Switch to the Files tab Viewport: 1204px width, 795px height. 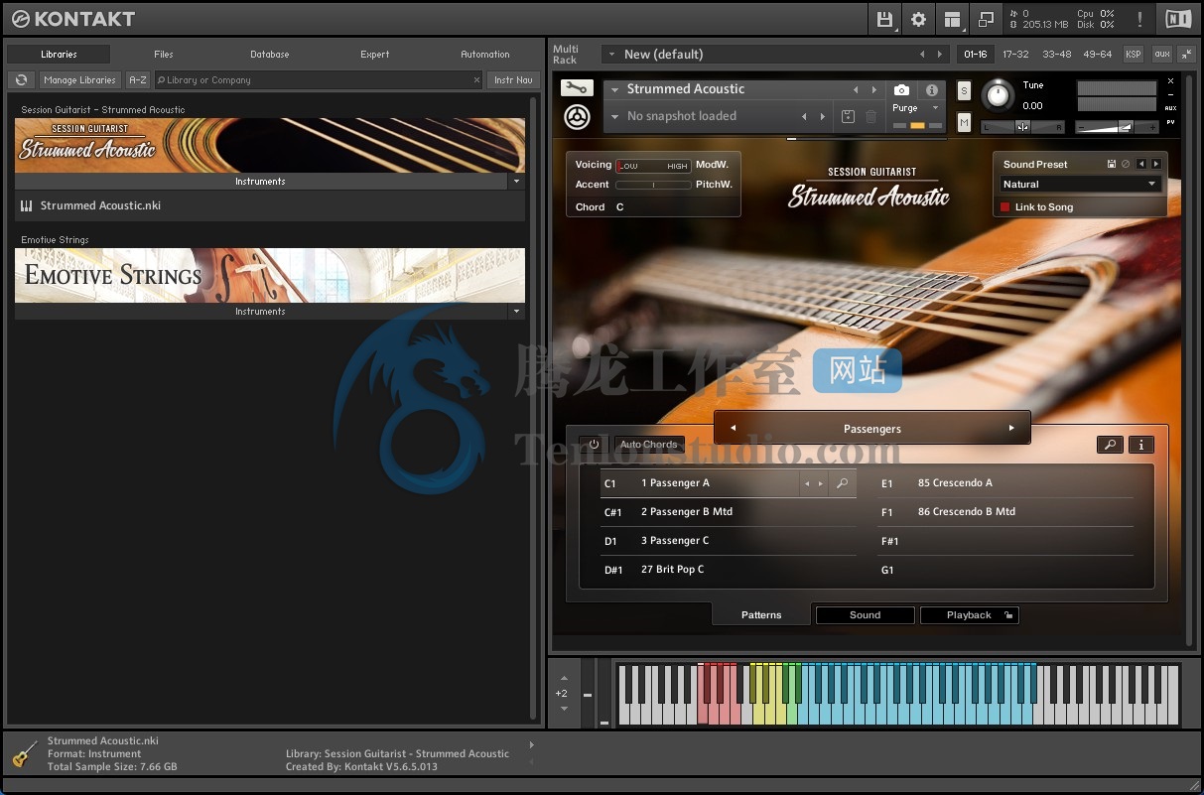(x=164, y=55)
